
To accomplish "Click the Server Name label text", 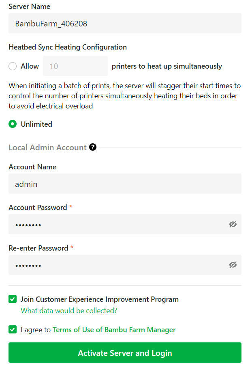I will (30, 6).
